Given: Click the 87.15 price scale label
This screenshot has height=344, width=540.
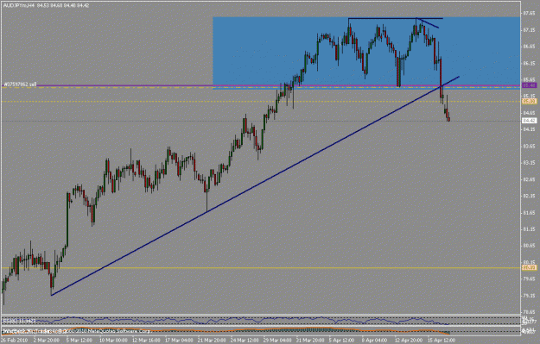Looking at the screenshot, I should 529,30.
